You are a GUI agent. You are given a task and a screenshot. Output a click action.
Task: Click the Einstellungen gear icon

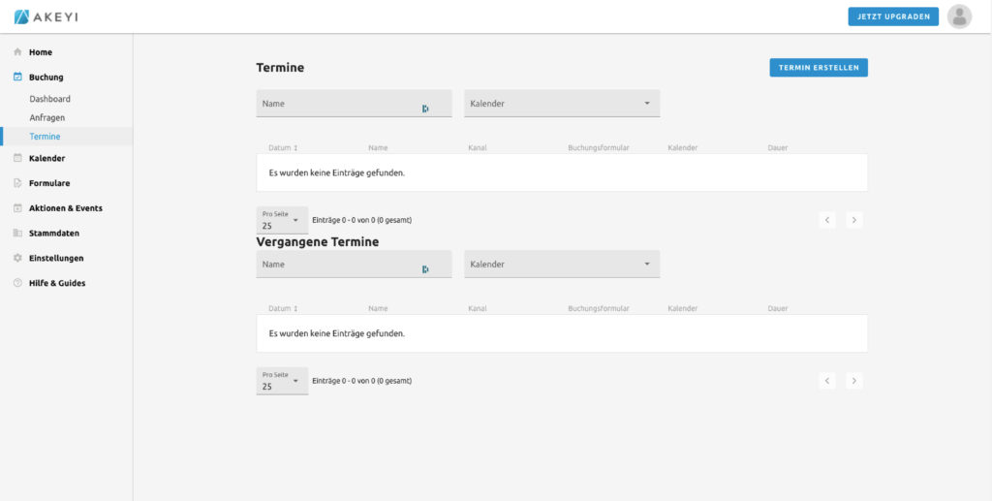(17, 259)
